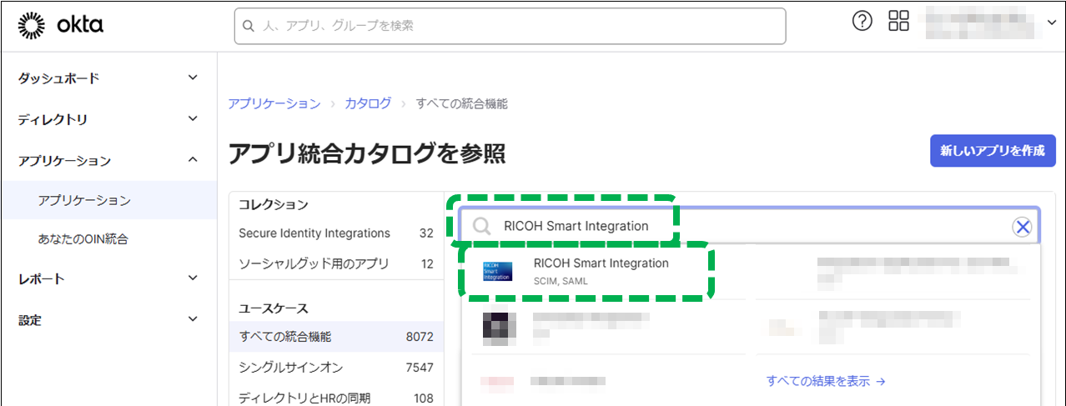Click the Okta logo

(x=60, y=25)
